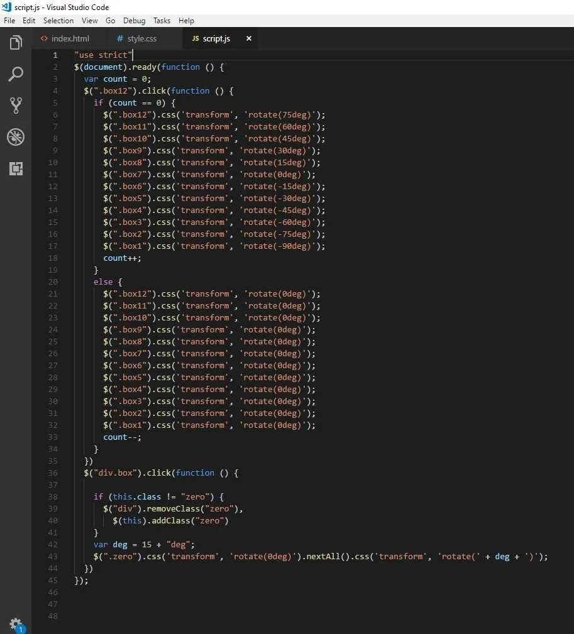Open the View menu
574x634 pixels.
click(89, 21)
